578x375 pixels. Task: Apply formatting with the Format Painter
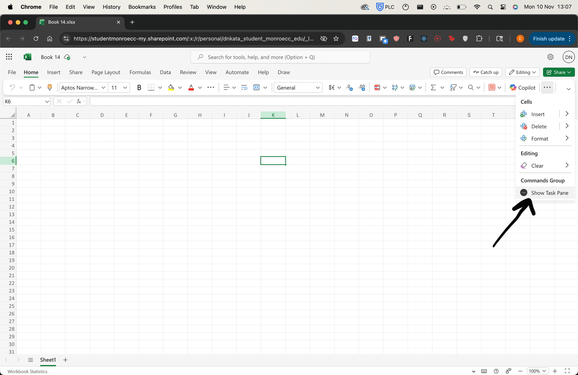pyautogui.click(x=50, y=87)
